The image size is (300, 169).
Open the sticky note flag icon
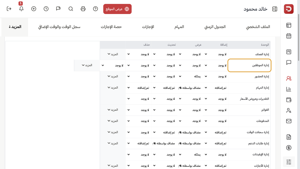(x=58, y=9)
